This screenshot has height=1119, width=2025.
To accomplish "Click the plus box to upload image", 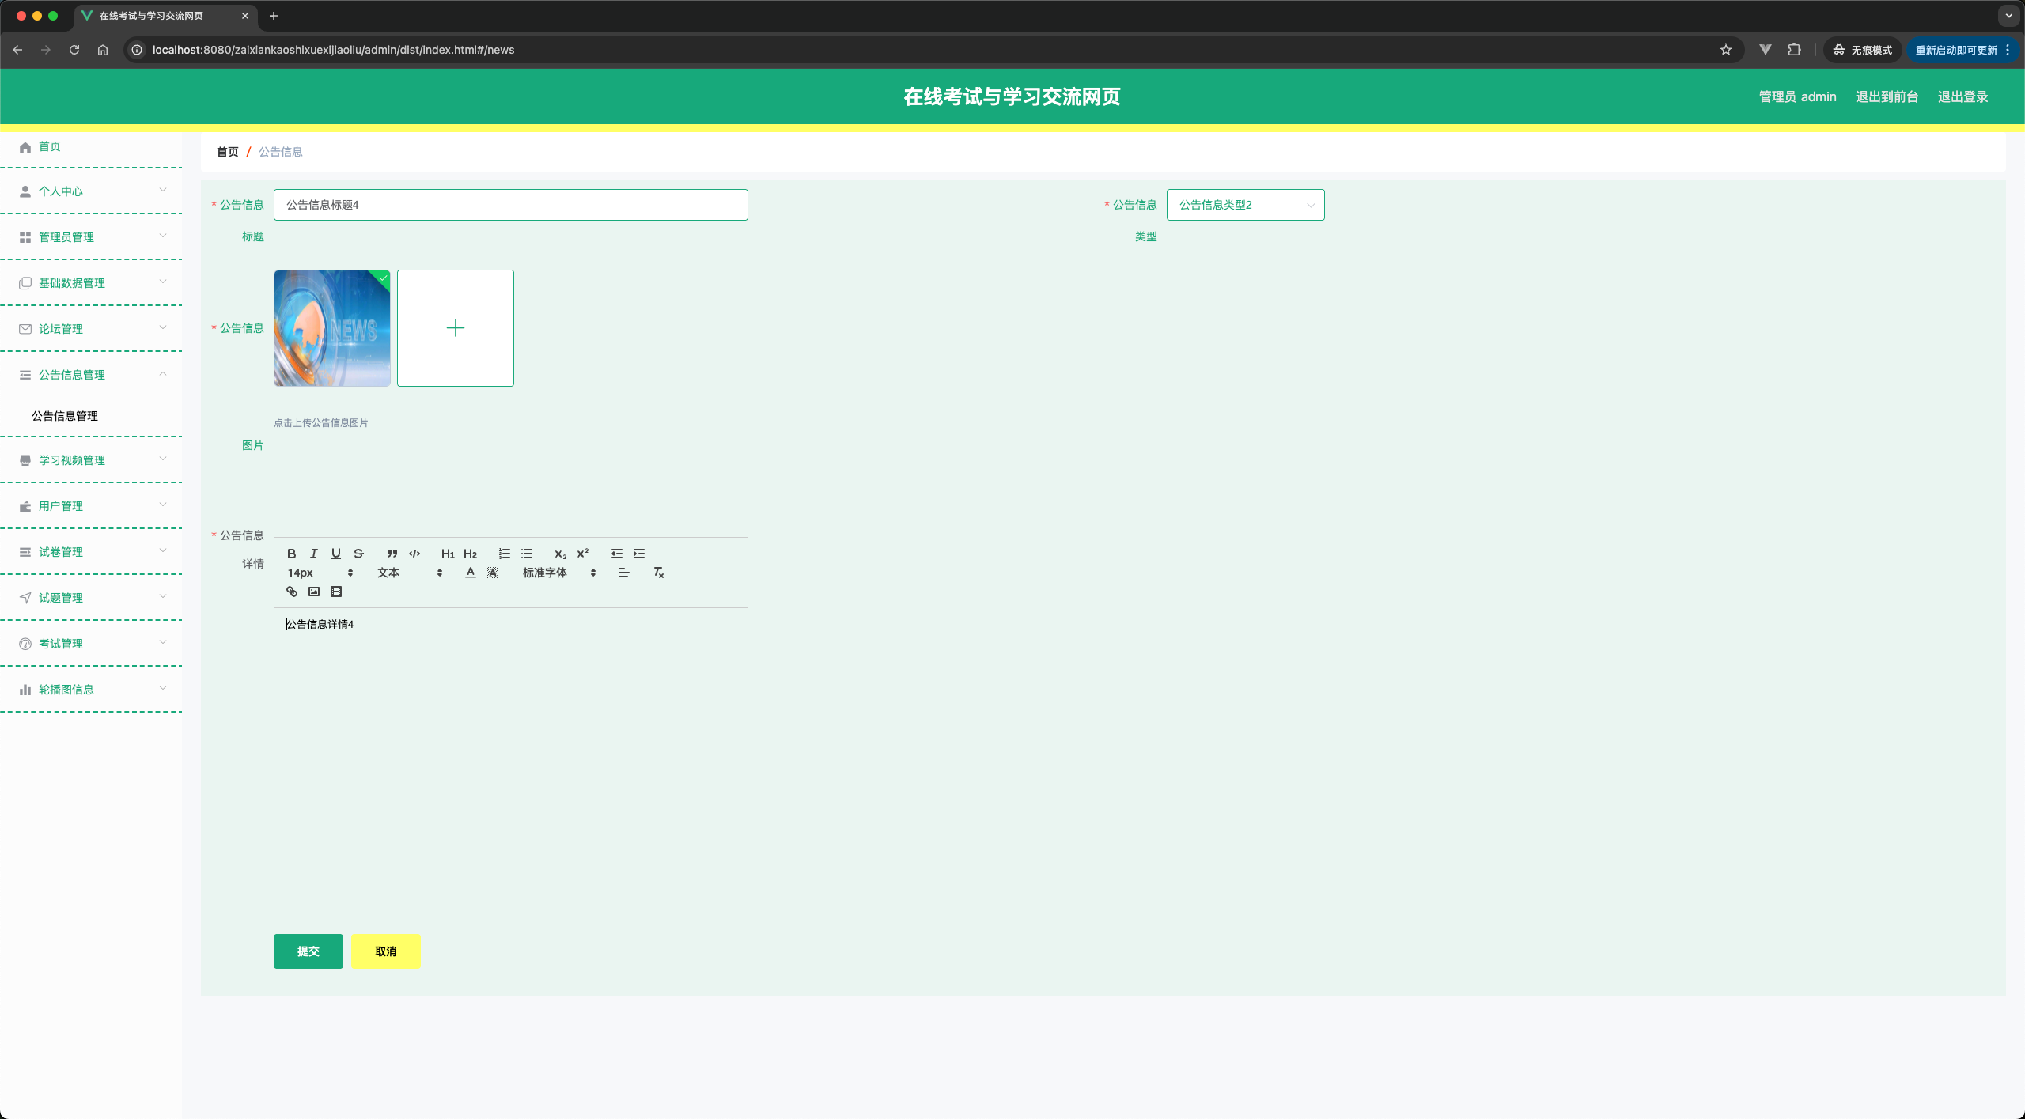I will (x=456, y=328).
